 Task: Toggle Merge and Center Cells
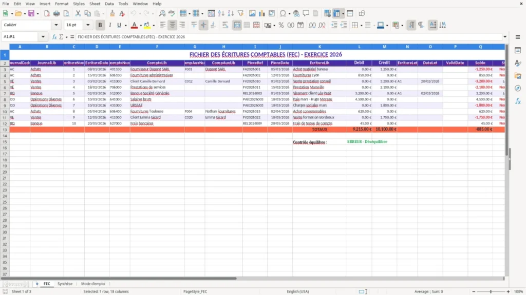click(x=237, y=25)
